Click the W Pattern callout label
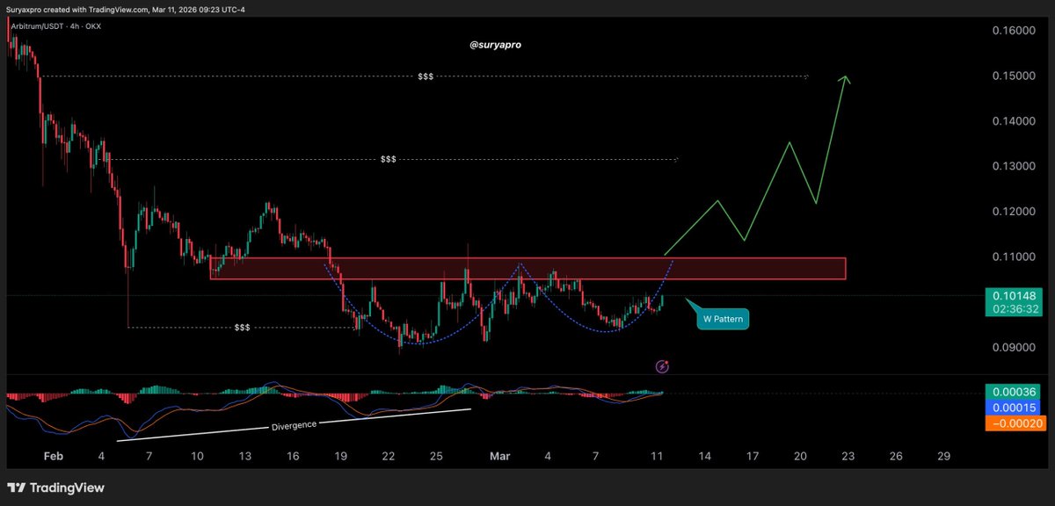 click(x=723, y=320)
